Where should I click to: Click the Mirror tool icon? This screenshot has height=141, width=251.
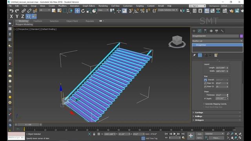tap(182, 11)
